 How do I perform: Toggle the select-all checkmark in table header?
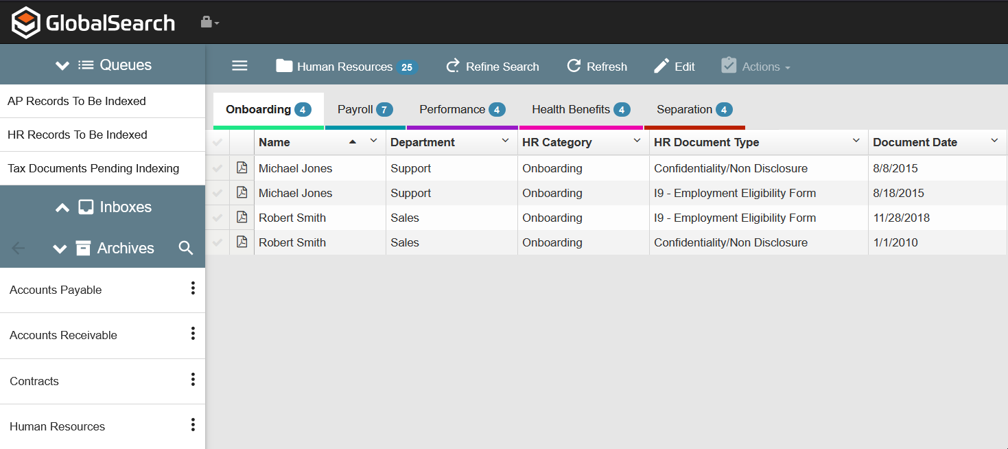pos(218,143)
